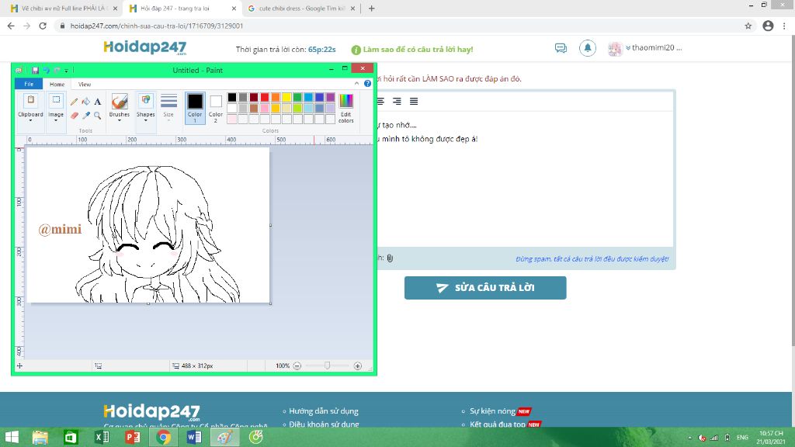Click the attachment paperclip icon
Image resolution: width=795 pixels, height=447 pixels.
(x=390, y=258)
